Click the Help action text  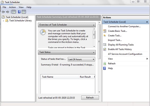tap(110, 68)
